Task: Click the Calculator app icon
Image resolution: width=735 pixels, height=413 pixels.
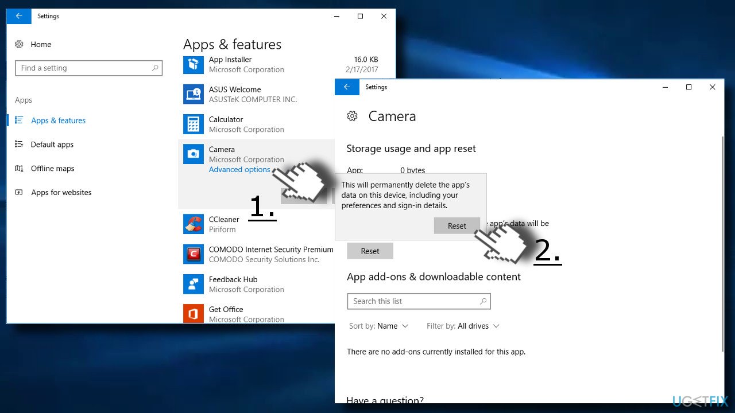Action: click(194, 124)
